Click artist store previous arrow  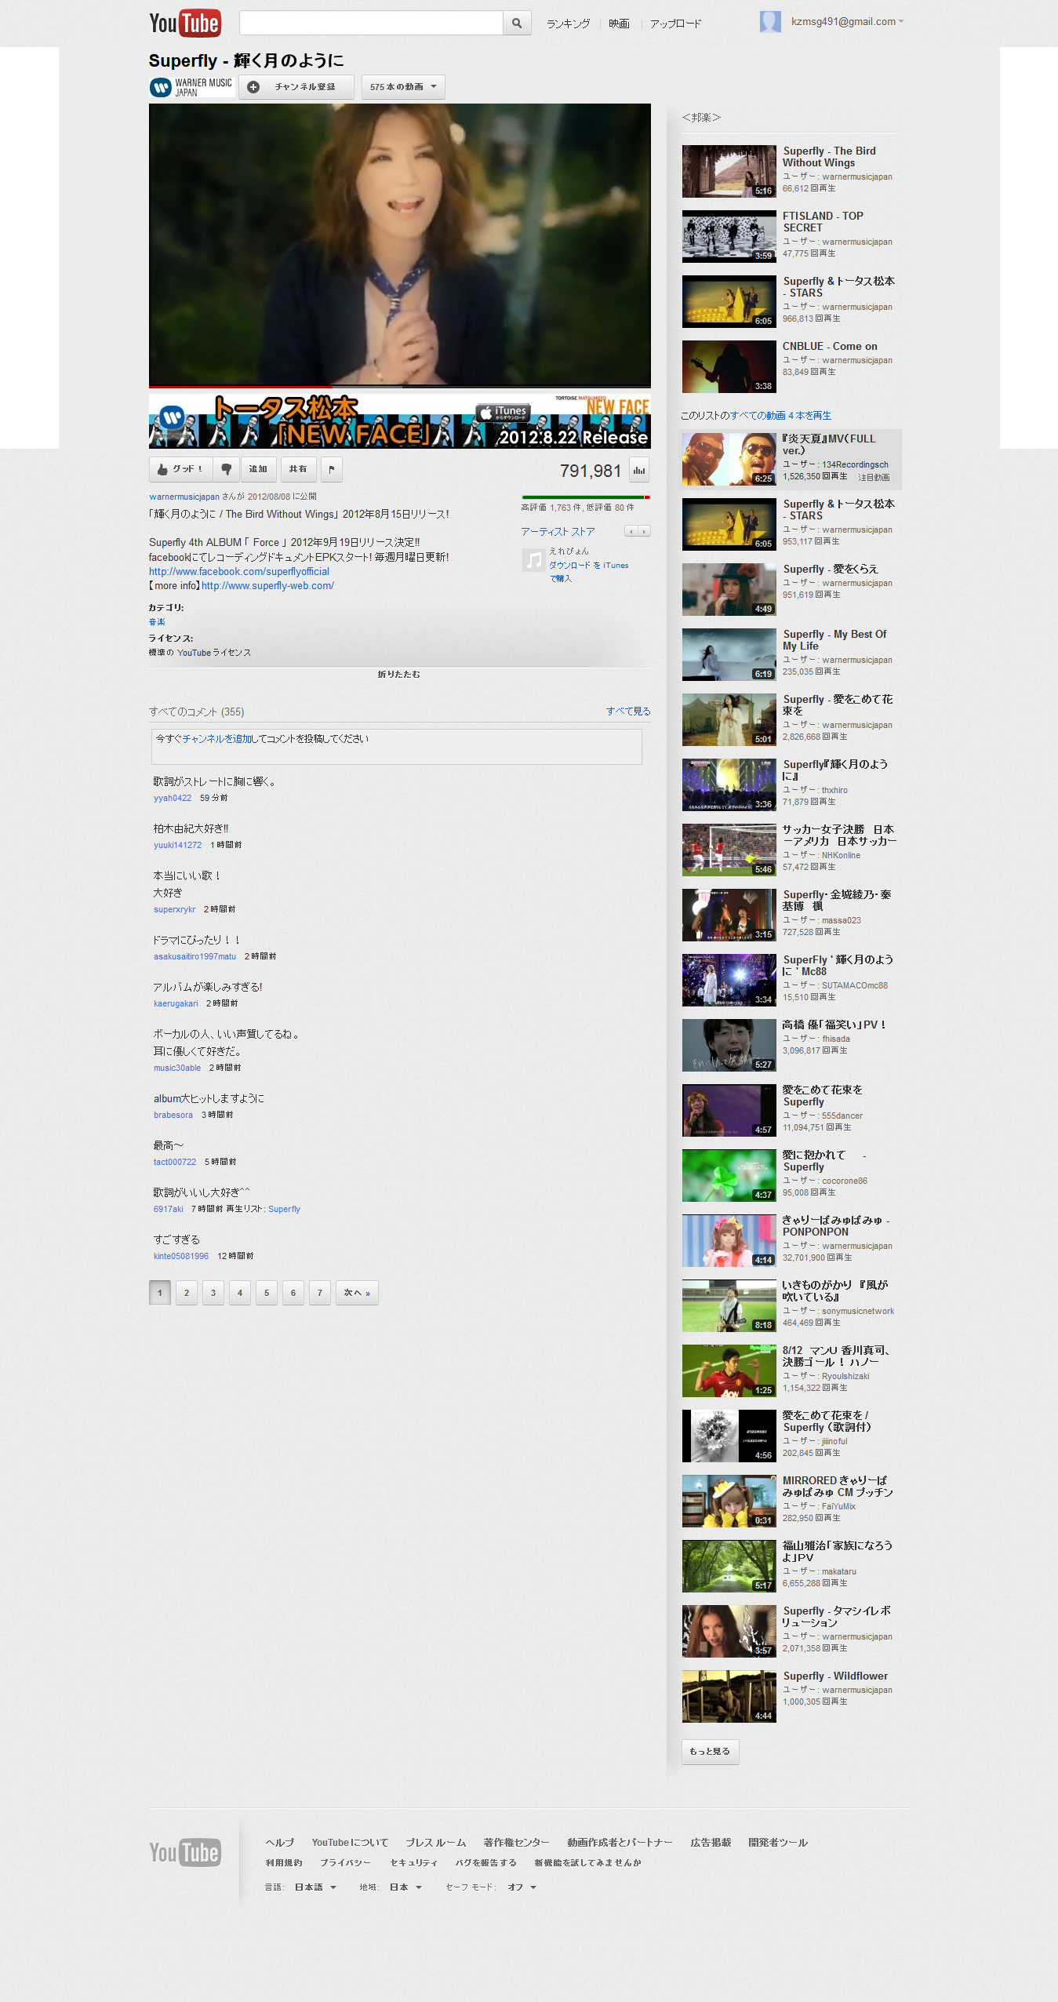[x=631, y=531]
